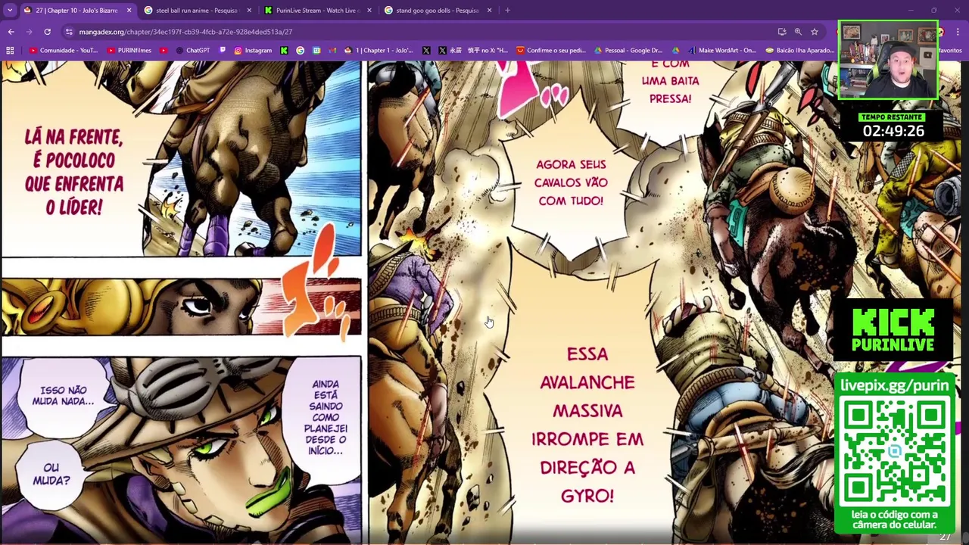The image size is (969, 545).
Task: Click the avalanche manga page on right
Action: point(664,302)
